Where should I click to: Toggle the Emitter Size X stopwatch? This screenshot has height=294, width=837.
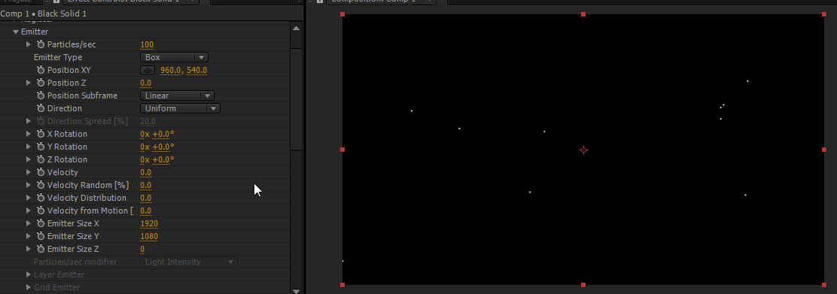pyautogui.click(x=41, y=223)
